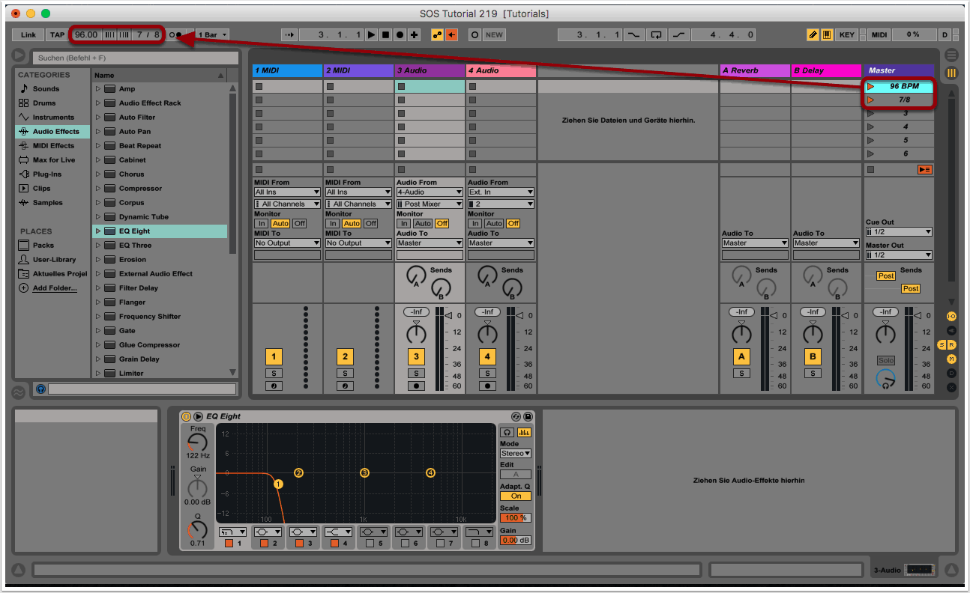Screen dimensions: 970x593
Task: Click the EQ Eight save preset icon
Action: pyautogui.click(x=528, y=416)
